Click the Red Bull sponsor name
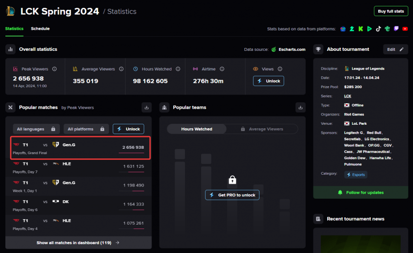 tap(374, 133)
